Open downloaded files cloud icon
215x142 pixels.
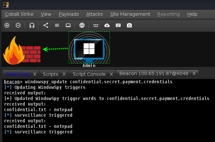click(107, 25)
